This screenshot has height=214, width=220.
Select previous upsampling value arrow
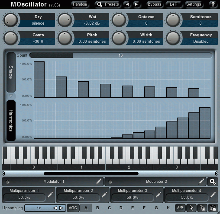click(55, 208)
